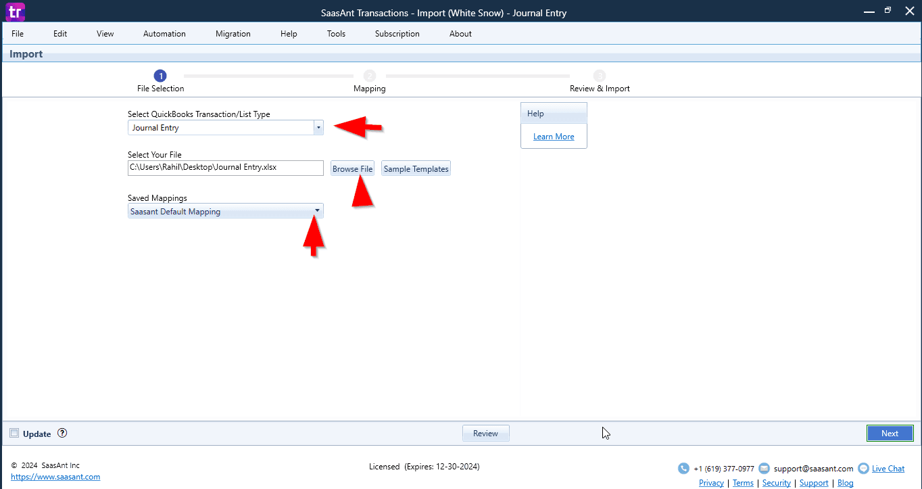
Task: Click the Select Your File path field
Action: (x=226, y=168)
